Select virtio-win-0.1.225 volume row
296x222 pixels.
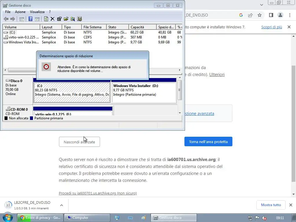92,37
